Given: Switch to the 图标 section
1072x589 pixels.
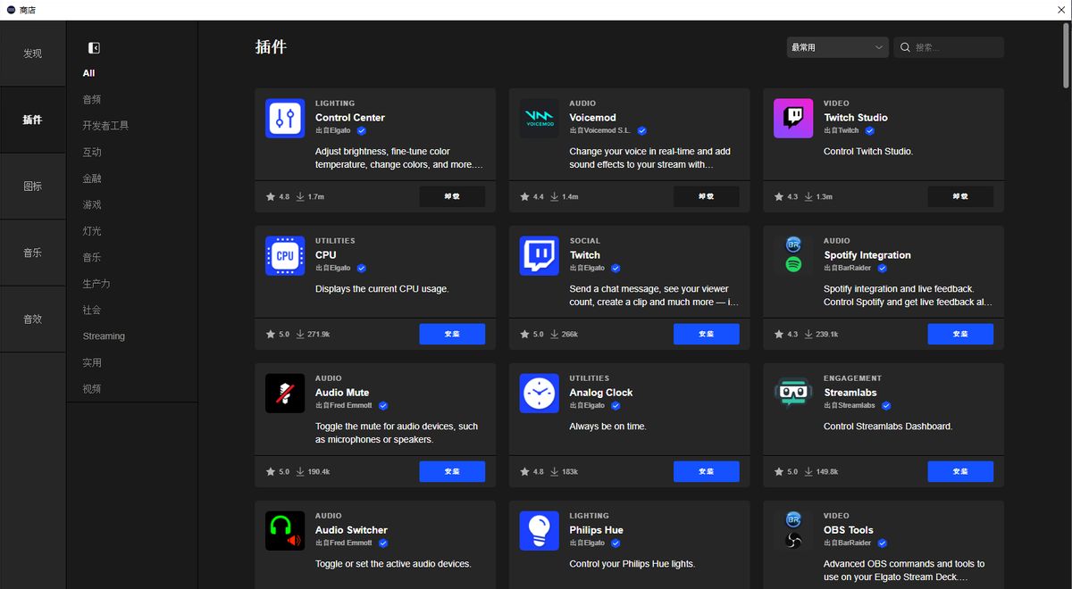Looking at the screenshot, I should (x=33, y=187).
